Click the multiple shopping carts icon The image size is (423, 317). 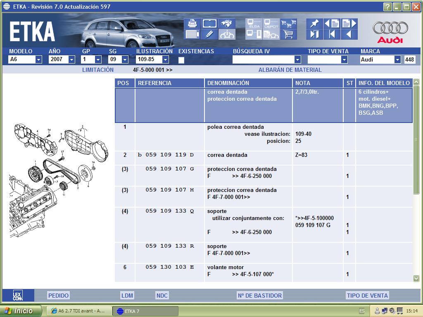[x=288, y=24]
